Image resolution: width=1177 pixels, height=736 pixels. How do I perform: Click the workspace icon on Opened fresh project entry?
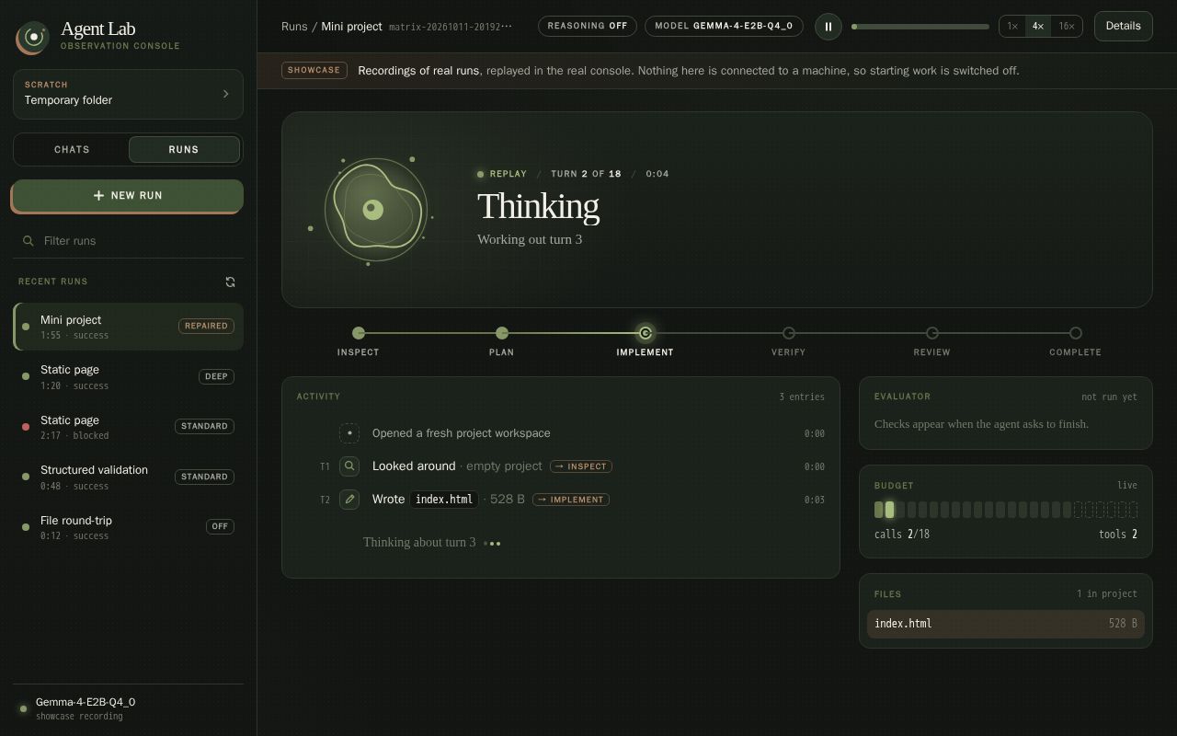click(x=349, y=433)
